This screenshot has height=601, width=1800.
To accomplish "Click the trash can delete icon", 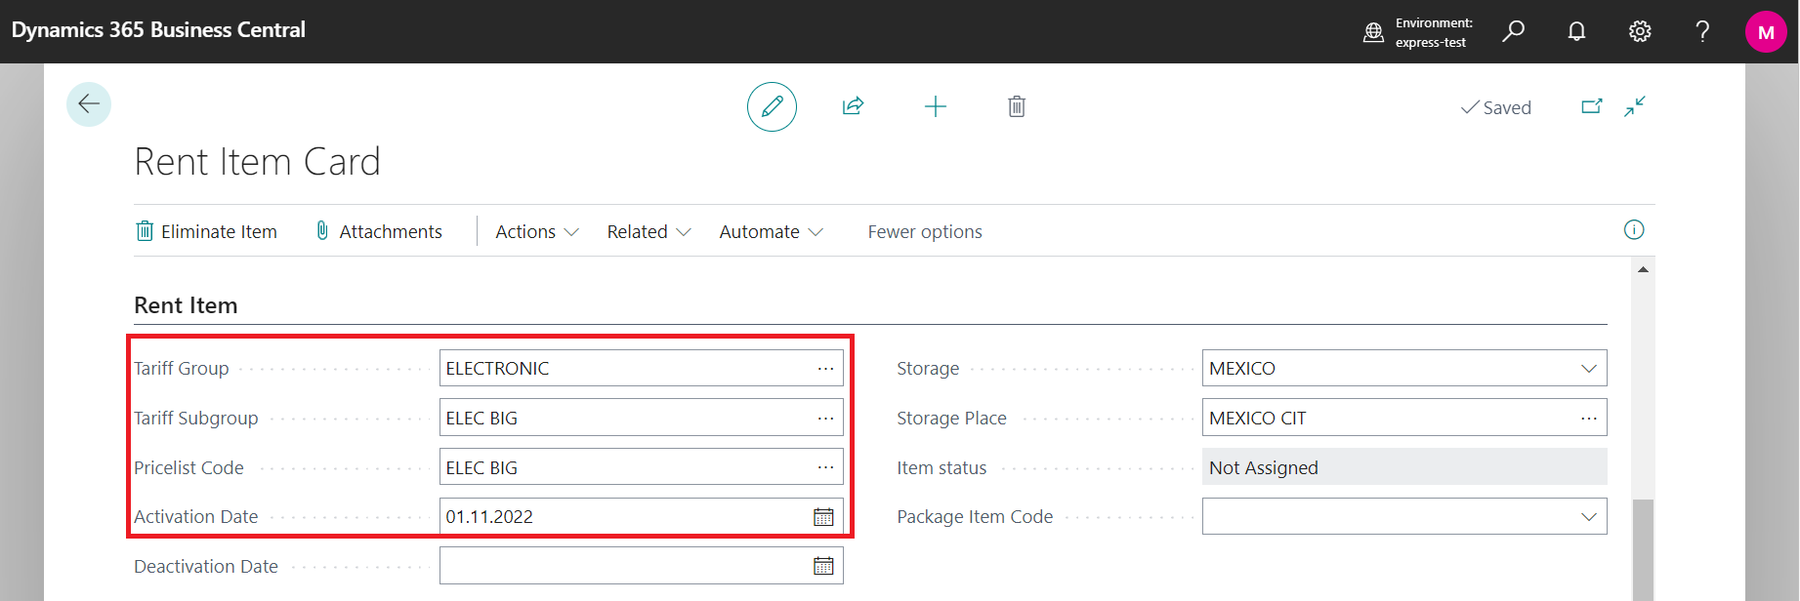I will click(1017, 106).
